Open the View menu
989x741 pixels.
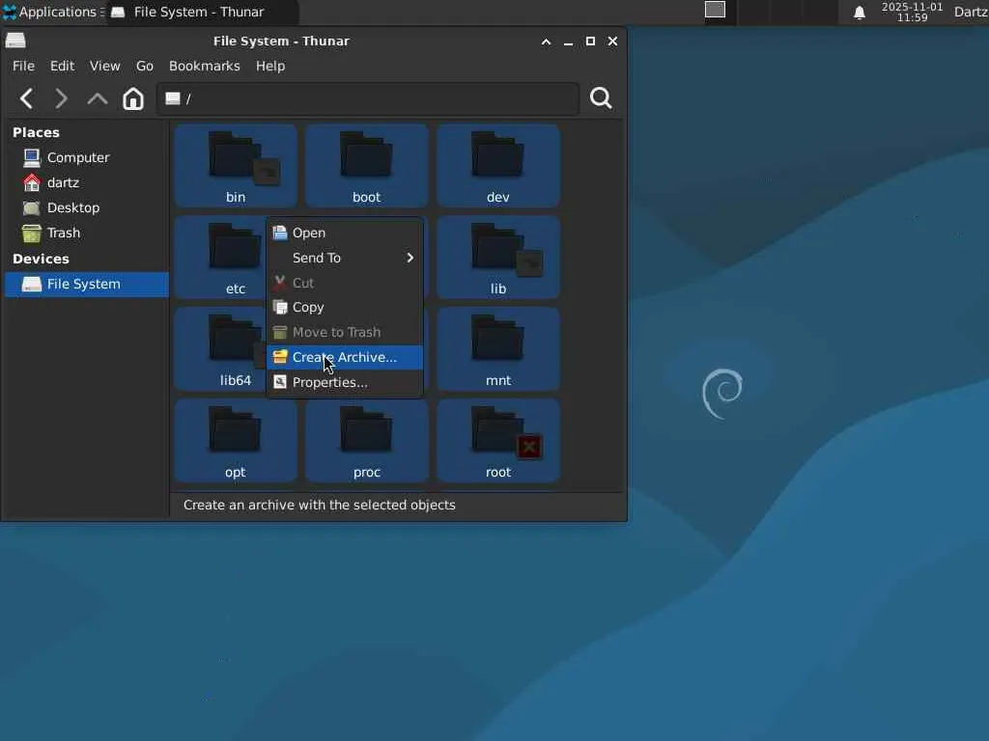pyautogui.click(x=104, y=66)
